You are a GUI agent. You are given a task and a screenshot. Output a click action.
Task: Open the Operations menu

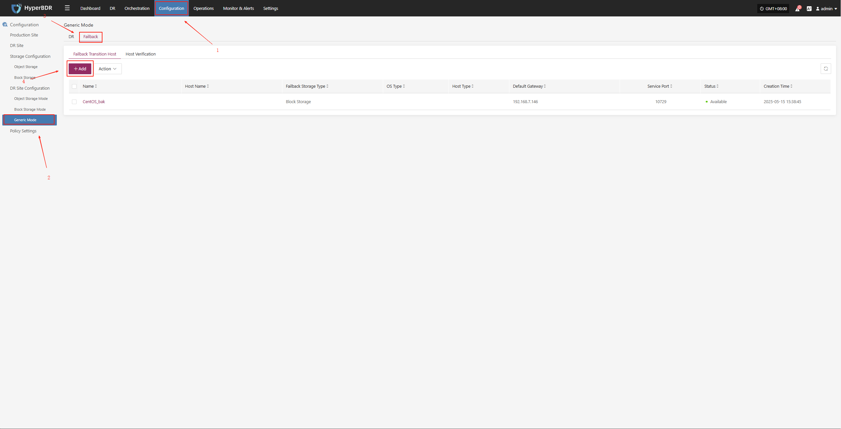[203, 8]
